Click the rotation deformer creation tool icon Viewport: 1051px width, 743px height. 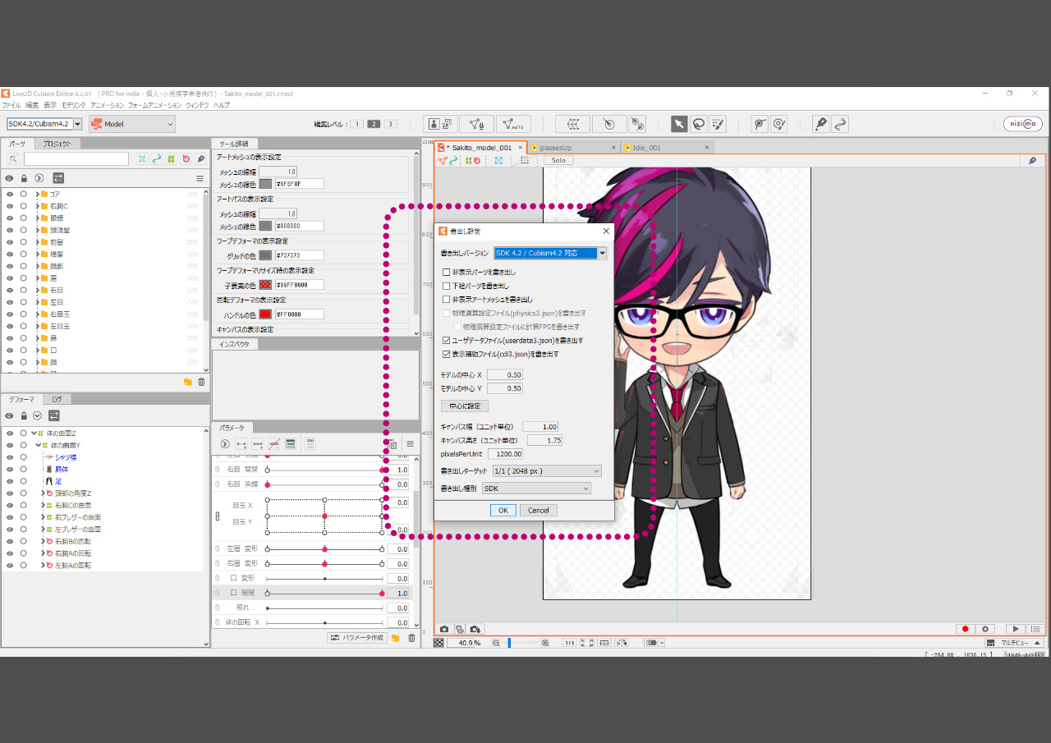pyautogui.click(x=637, y=124)
